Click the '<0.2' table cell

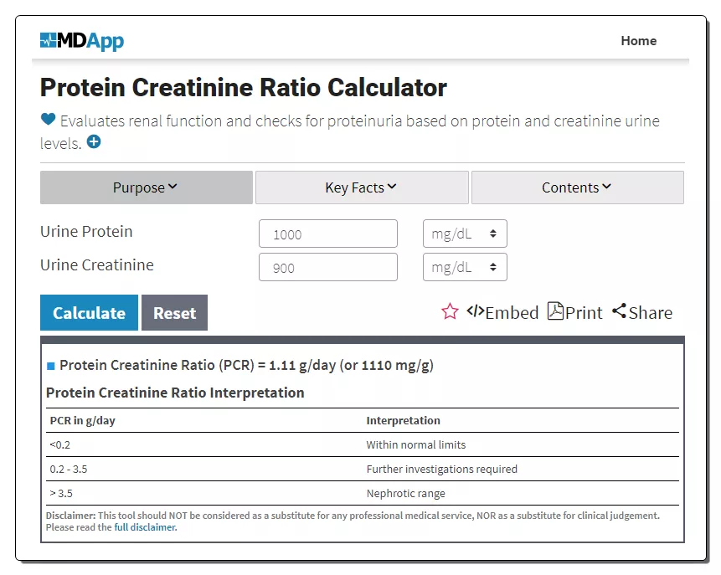[60, 445]
